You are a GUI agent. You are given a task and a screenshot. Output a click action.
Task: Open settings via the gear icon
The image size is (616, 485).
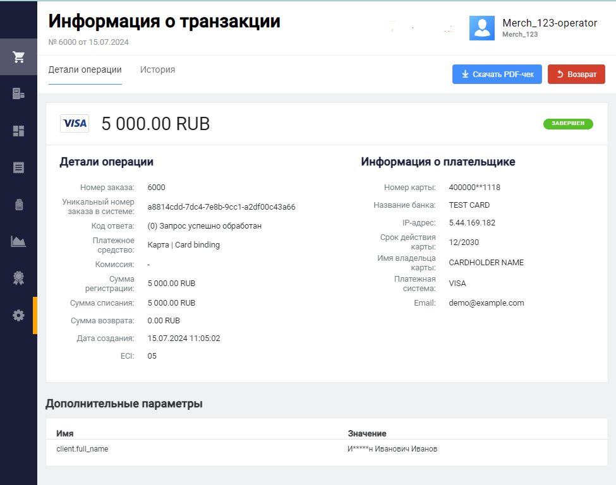[x=18, y=315]
